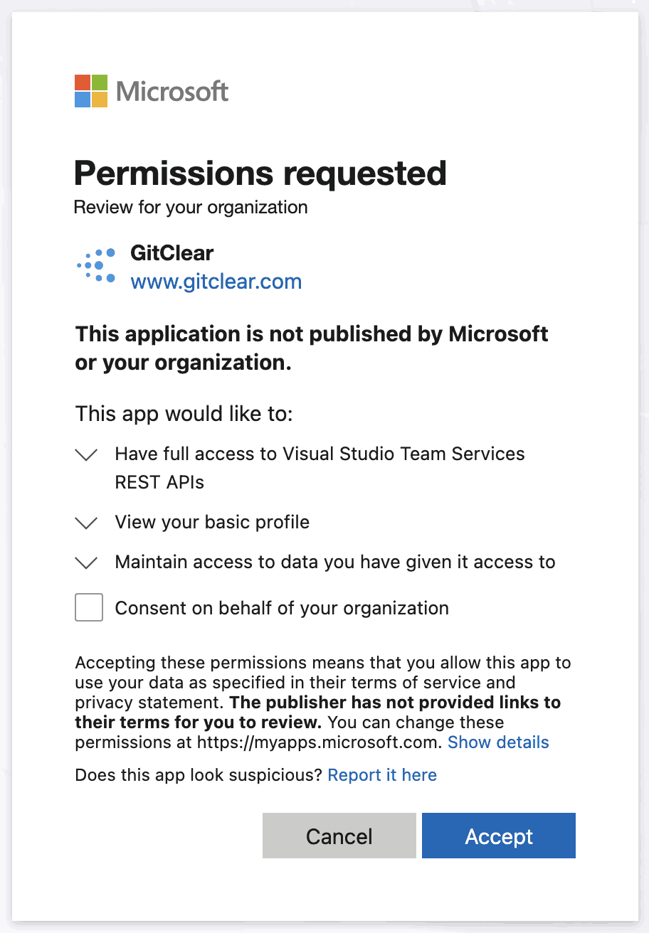Screen dimensions: 649x933
Task: Open the 'Show details' link
Action: pos(498,742)
